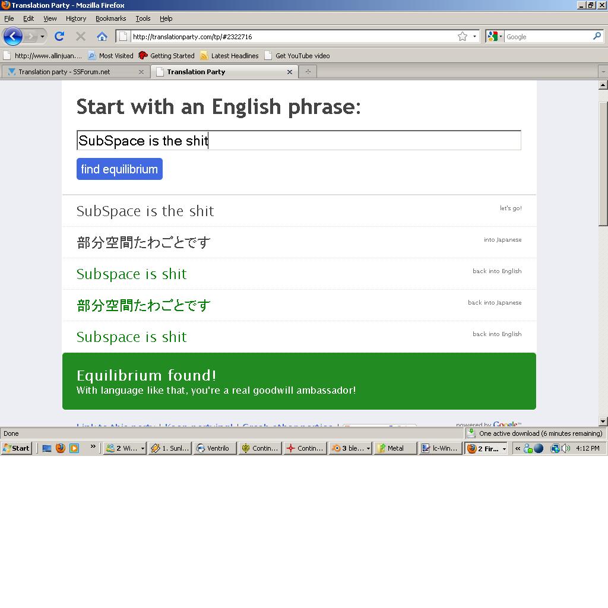Screen dimensions: 608x608
Task: Click the vertical scrollbar thumb
Action: tap(603, 164)
